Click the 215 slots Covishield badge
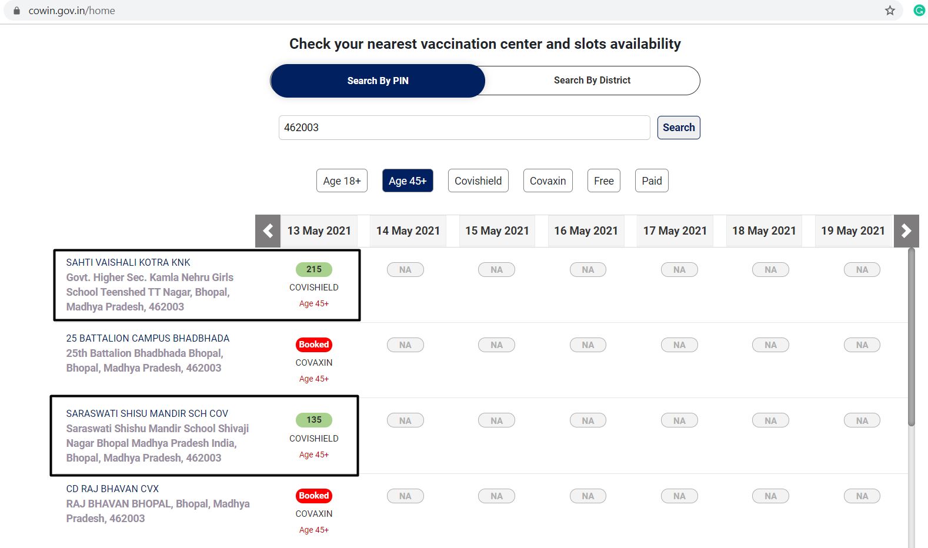This screenshot has height=548, width=928. tap(314, 269)
